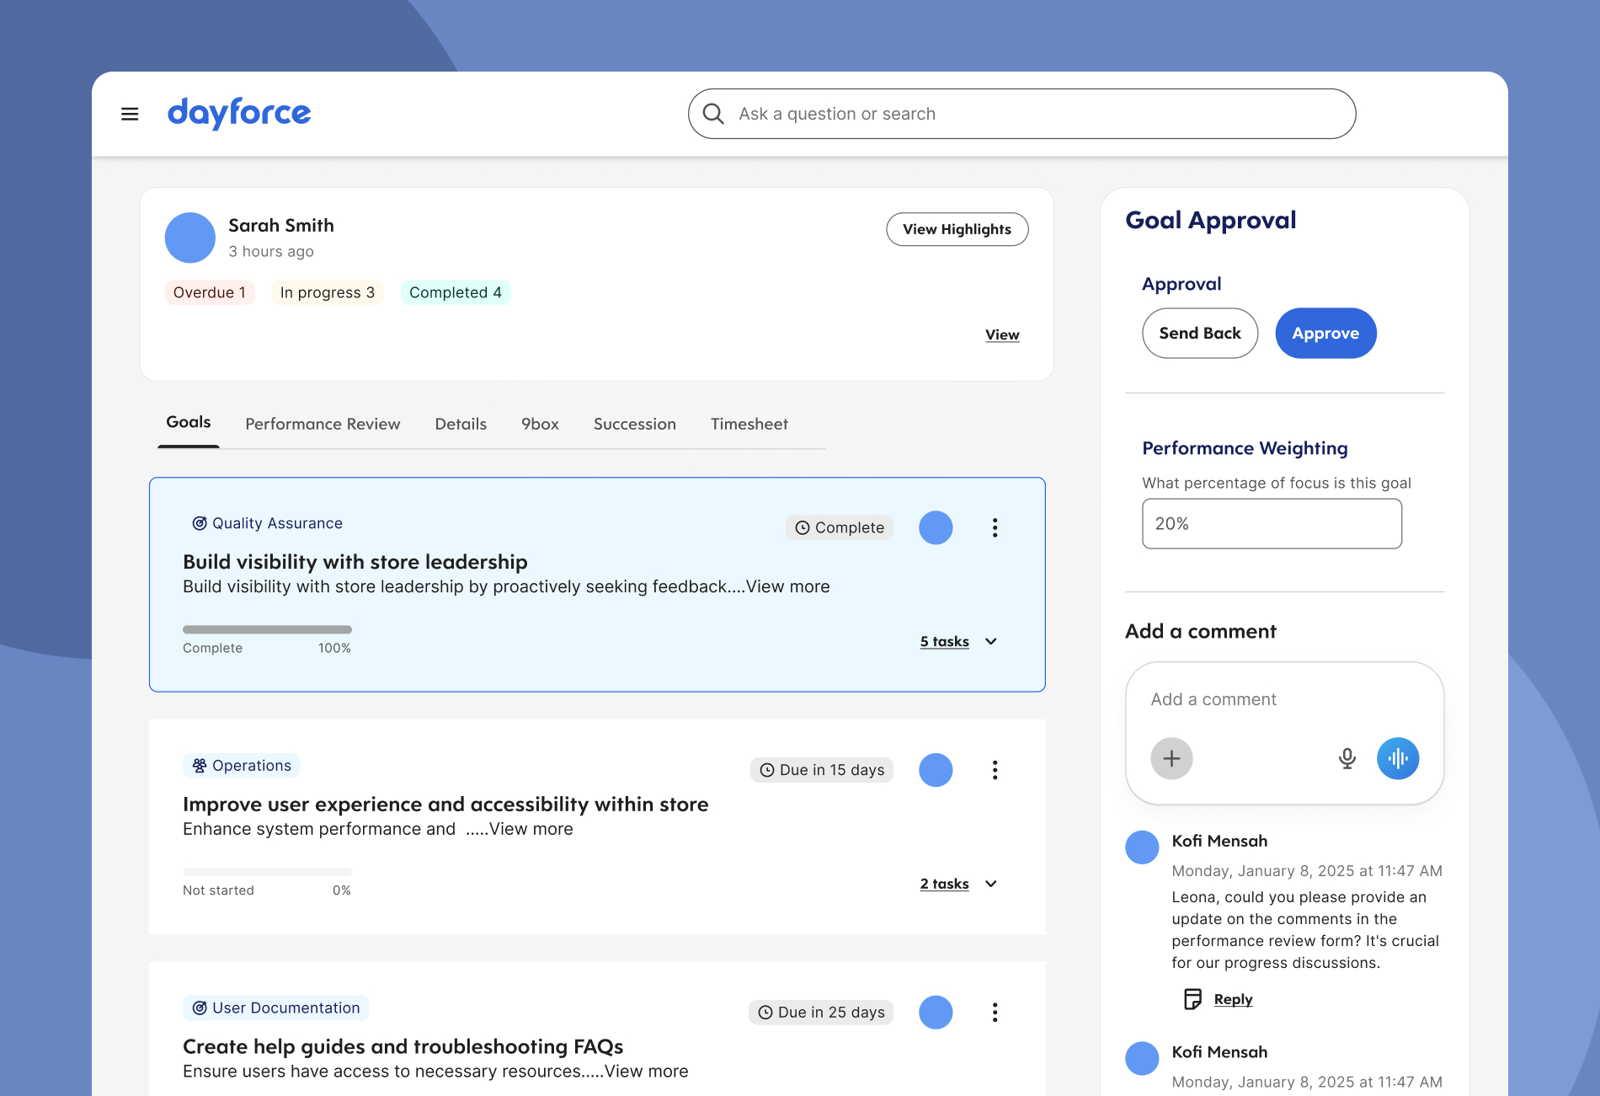Select the Succession tab
The image size is (1600, 1096).
(635, 424)
